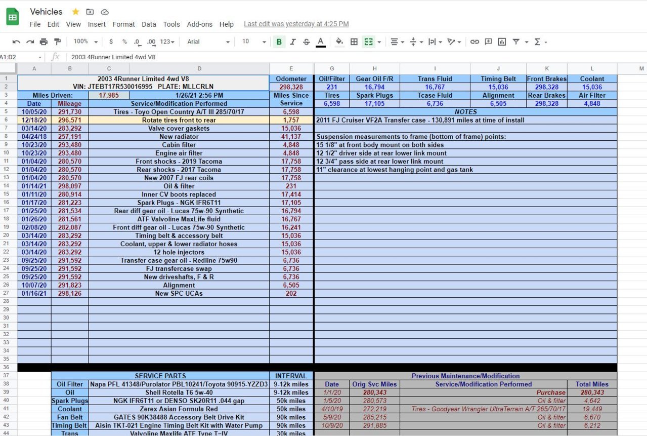647x436 pixels.
Task: Open the File menu
Action: pyautogui.click(x=35, y=24)
